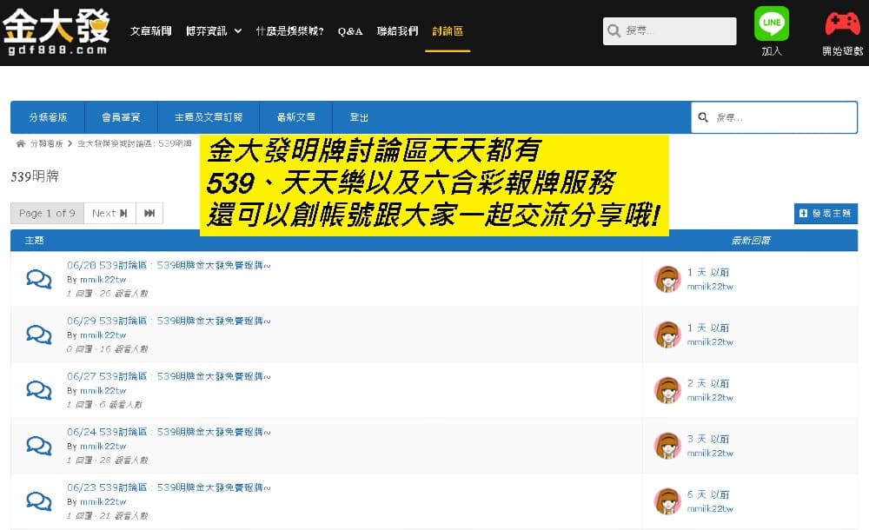Switch to the 討論區 tab
869x530 pixels.
(448, 30)
